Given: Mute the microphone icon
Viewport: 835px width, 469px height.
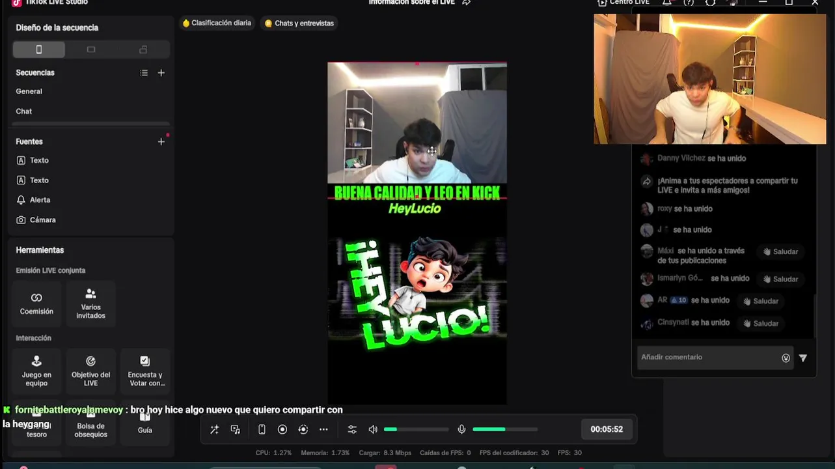Looking at the screenshot, I should point(461,429).
